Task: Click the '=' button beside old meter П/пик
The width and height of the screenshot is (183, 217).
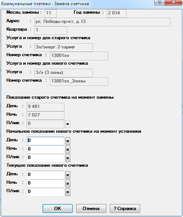Action: pyautogui.click(x=68, y=124)
